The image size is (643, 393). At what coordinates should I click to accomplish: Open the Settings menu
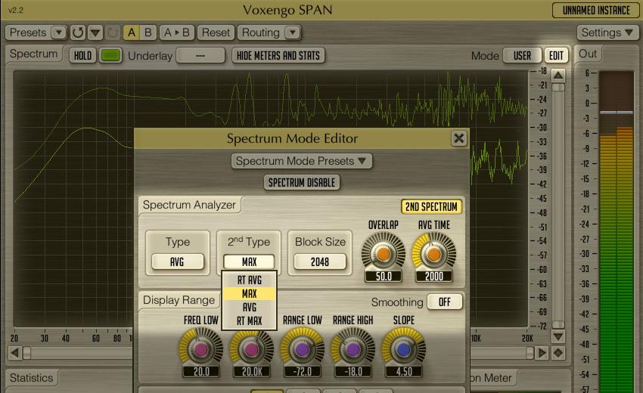pos(607,32)
